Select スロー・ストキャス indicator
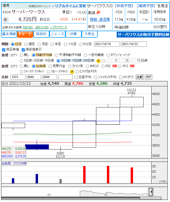This screenshot has width=170, height=202. coord(48,72)
